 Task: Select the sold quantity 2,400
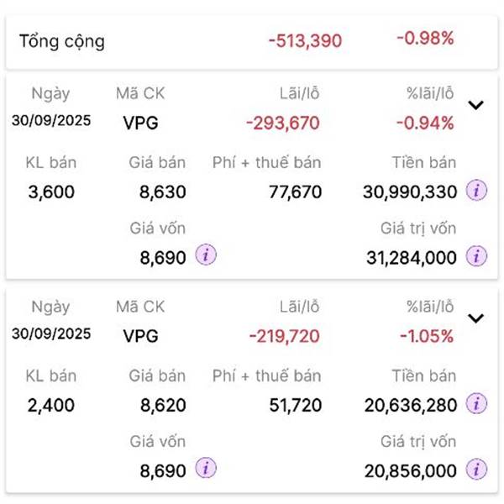click(x=51, y=405)
